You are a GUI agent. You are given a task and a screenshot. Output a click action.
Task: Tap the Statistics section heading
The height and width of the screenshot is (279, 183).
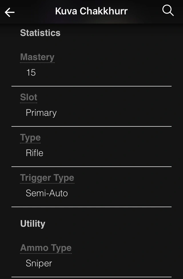click(x=40, y=33)
